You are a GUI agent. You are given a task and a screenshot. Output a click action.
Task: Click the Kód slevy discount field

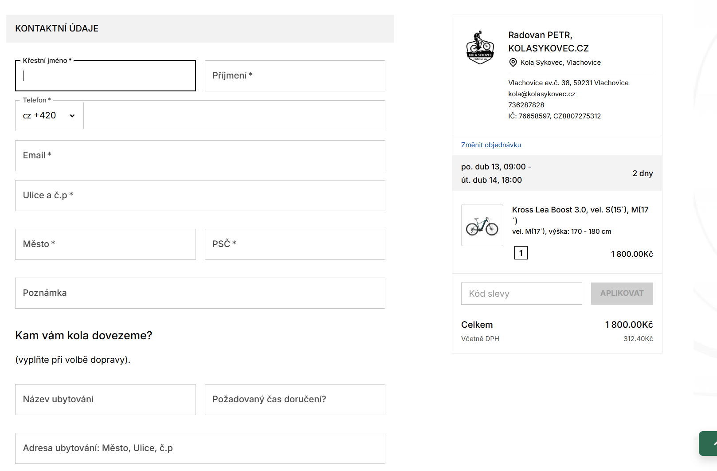(521, 294)
